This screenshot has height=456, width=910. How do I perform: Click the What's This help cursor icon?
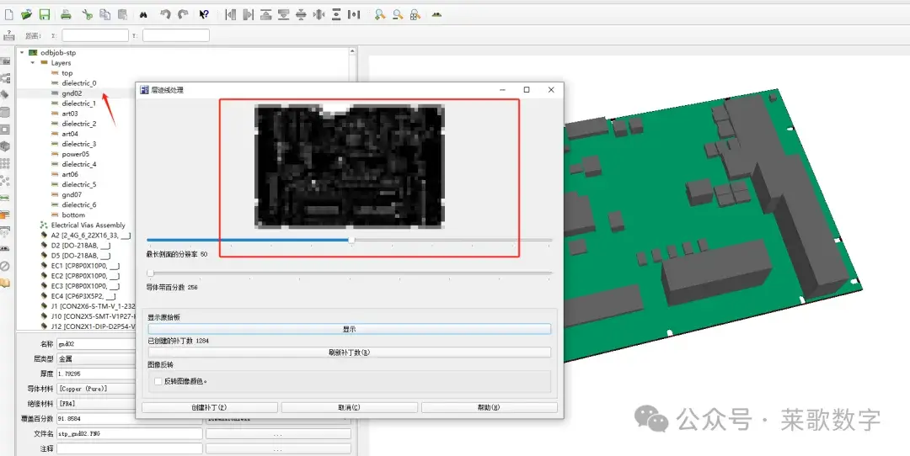click(x=204, y=14)
